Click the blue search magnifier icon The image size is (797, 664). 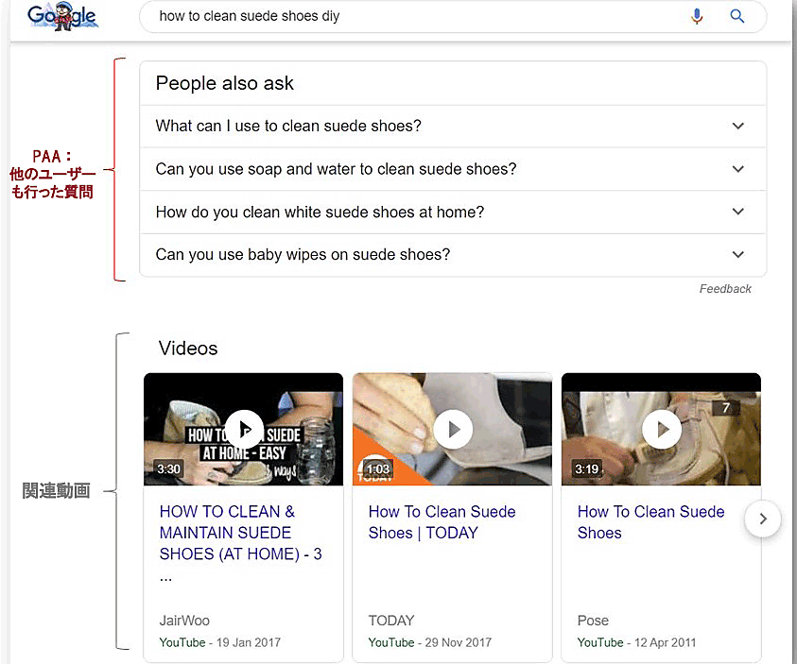(737, 16)
